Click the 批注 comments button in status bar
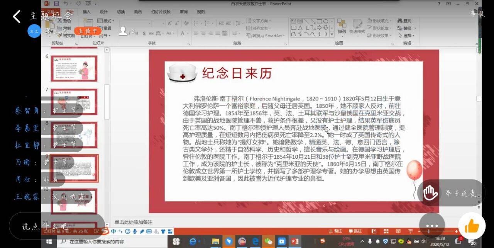This screenshot has height=248, width=494. 355,231
